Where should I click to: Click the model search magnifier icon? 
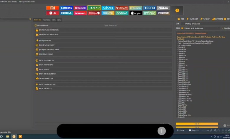(30, 19)
